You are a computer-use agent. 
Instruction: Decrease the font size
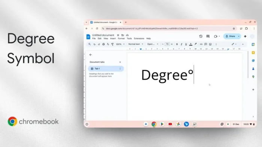click(162, 44)
